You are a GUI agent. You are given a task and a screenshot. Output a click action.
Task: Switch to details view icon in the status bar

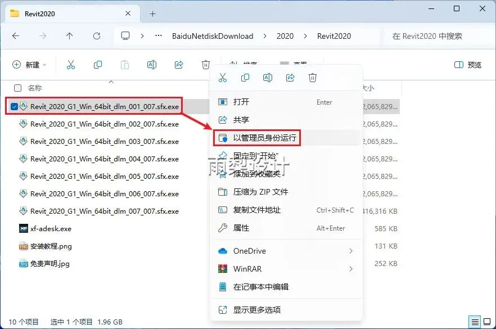475,322
